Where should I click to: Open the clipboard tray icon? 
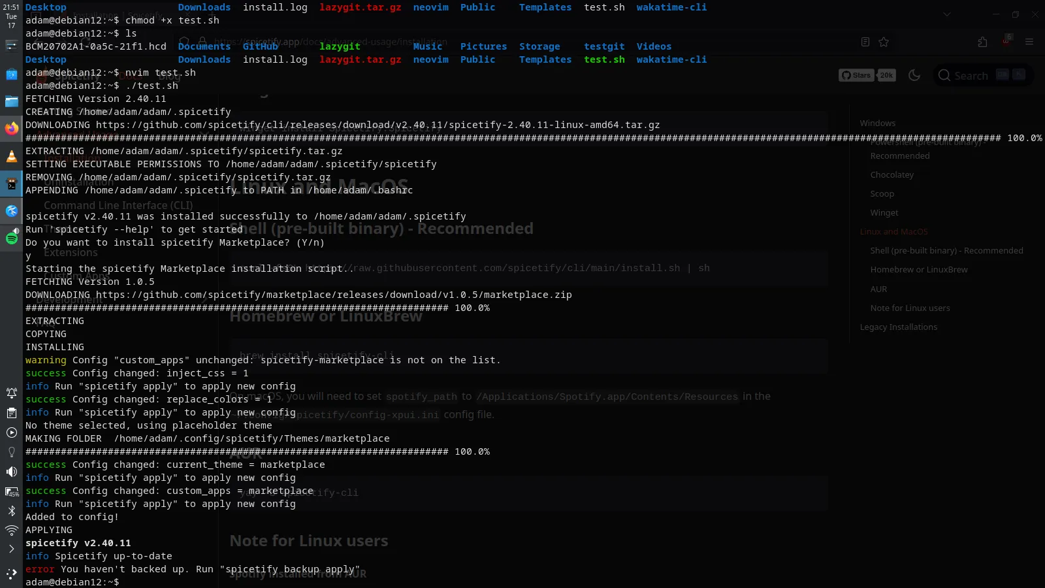tap(11, 413)
